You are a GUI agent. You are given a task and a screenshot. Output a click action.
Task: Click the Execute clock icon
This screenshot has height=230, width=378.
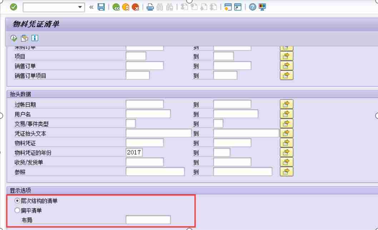[x=14, y=38]
